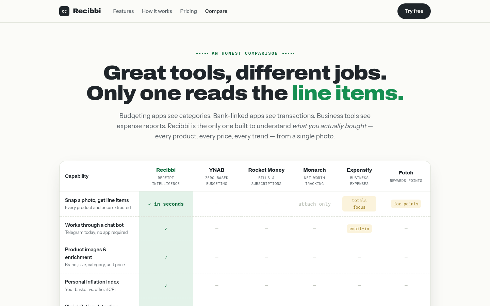Viewport: 490px width, 306px height.
Task: Click the 'in seconds' Recibbi cell
Action: (166, 204)
